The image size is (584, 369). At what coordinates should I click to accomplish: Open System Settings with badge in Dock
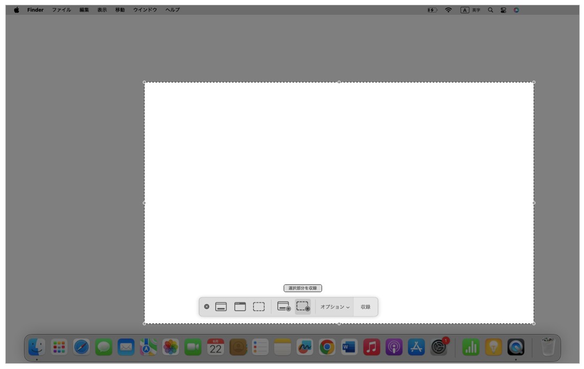click(439, 347)
